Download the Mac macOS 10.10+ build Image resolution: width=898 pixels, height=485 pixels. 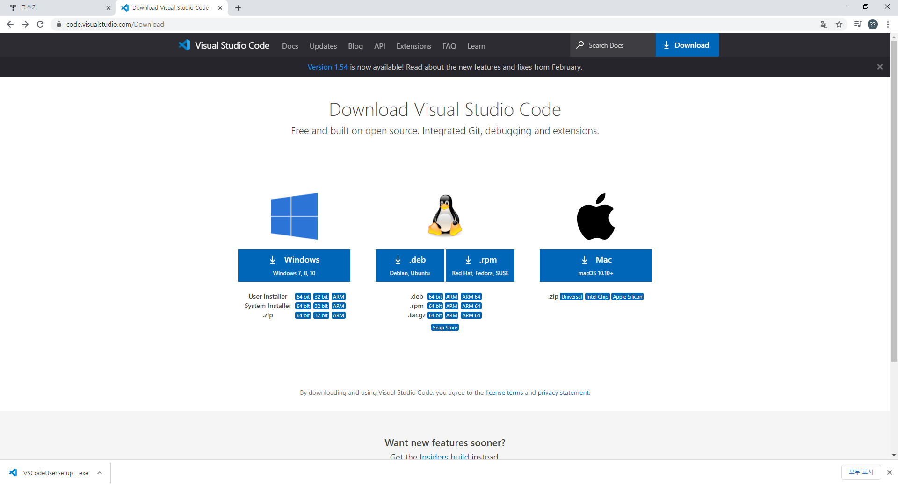click(596, 265)
